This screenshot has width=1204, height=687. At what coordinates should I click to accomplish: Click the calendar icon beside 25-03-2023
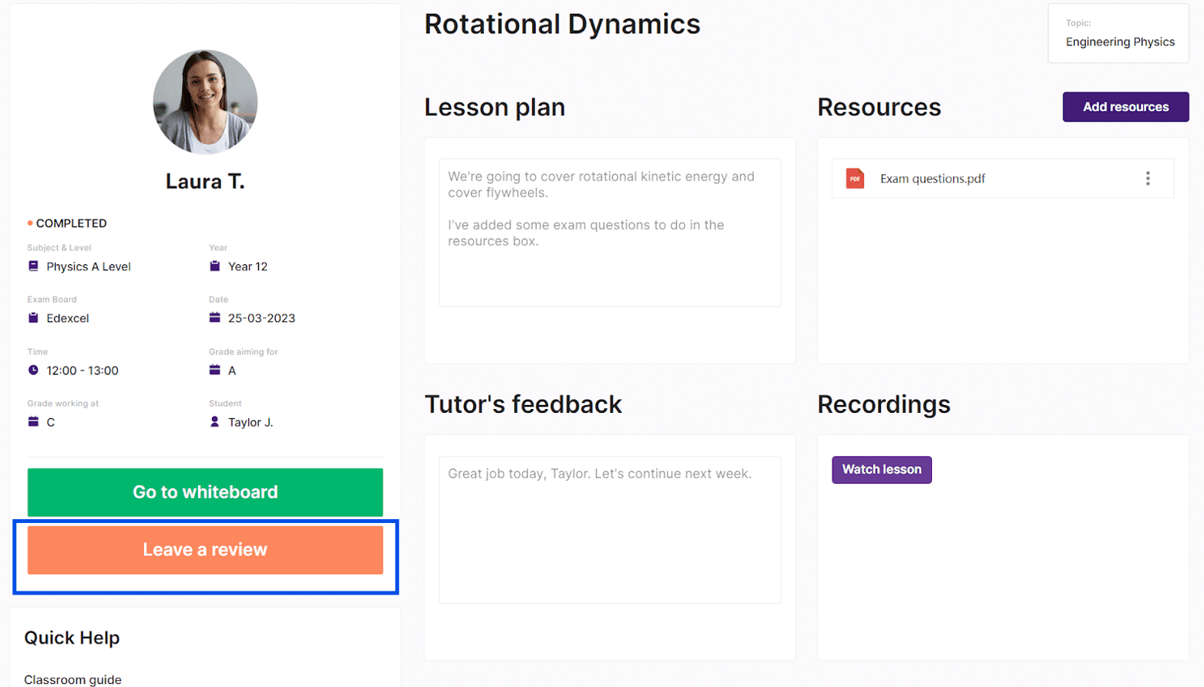point(214,318)
